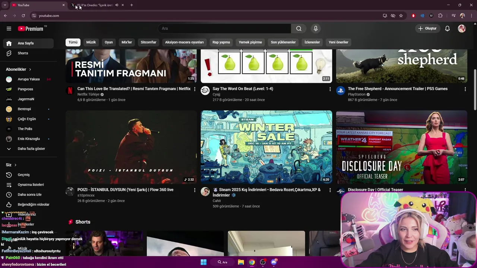Click the Netflix Türkiye channel avatar
Image resolution: width=477 pixels, height=268 pixels.
(x=70, y=90)
